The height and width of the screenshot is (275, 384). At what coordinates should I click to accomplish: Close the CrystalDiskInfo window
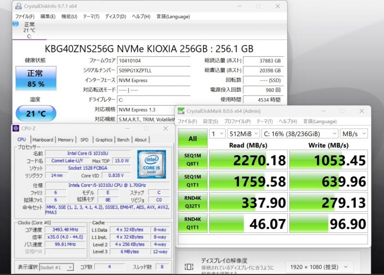coord(278,6)
